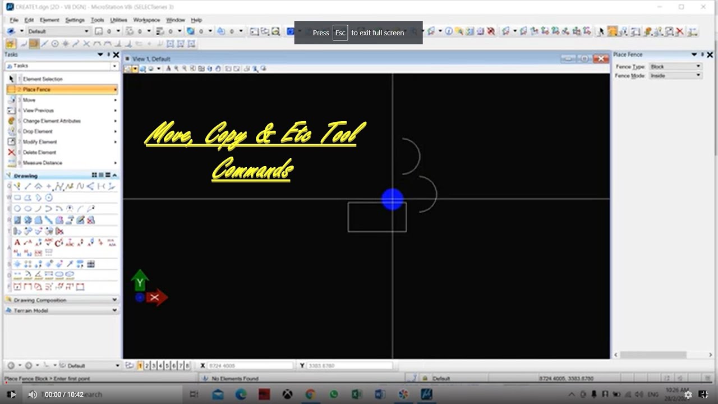Expand the Drawing Composition task group
This screenshot has height=404, width=718.
coord(62,300)
